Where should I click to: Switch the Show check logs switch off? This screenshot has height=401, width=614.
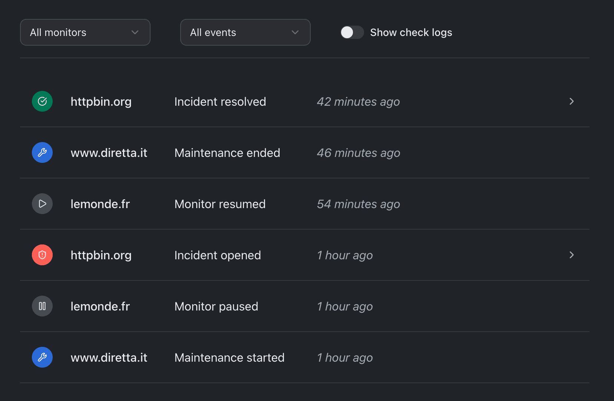coord(351,32)
